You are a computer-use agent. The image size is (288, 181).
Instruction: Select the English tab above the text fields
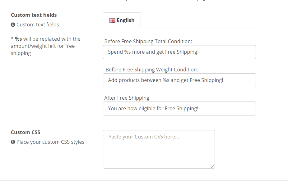122,20
